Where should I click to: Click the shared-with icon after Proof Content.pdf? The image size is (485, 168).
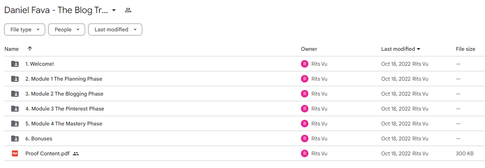click(x=76, y=153)
